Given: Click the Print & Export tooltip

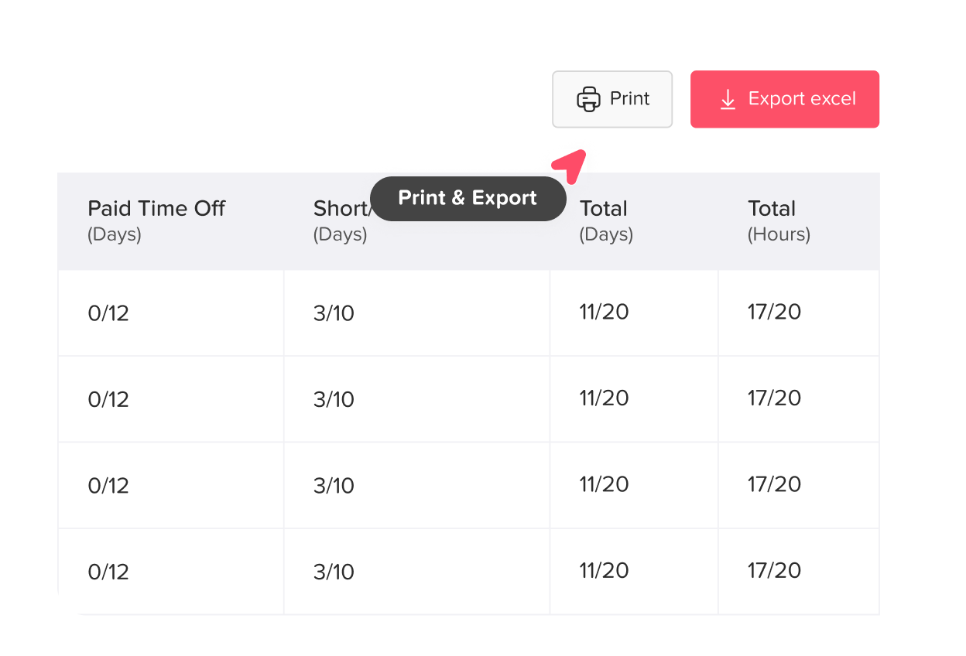Looking at the screenshot, I should (x=468, y=198).
